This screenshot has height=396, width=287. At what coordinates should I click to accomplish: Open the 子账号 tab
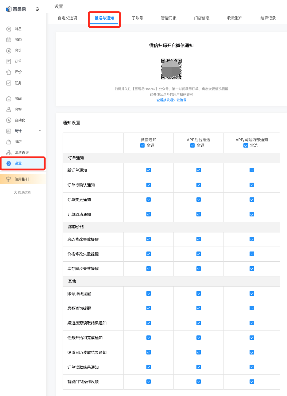138,18
